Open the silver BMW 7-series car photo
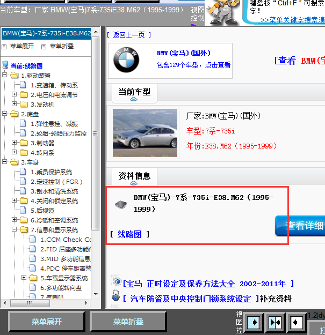The width and height of the screenshot is (325, 335). coord(145,133)
